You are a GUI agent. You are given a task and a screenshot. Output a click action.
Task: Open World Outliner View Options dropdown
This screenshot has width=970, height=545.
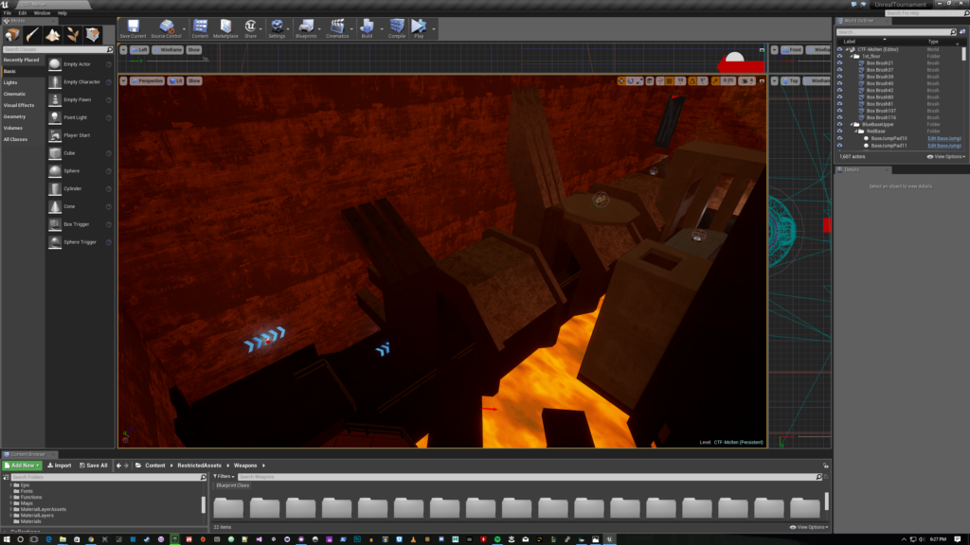point(946,157)
